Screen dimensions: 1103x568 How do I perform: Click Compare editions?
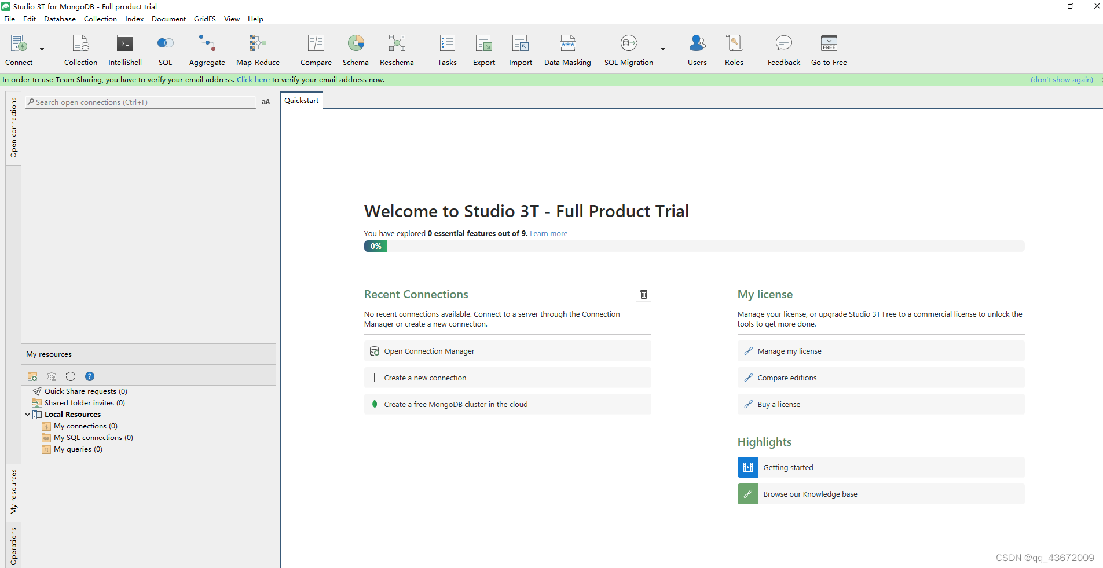pos(881,378)
